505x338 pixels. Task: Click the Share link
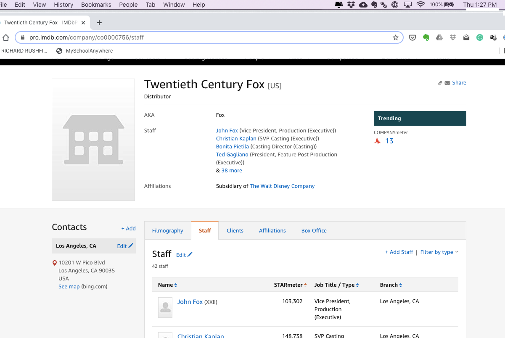tap(459, 83)
